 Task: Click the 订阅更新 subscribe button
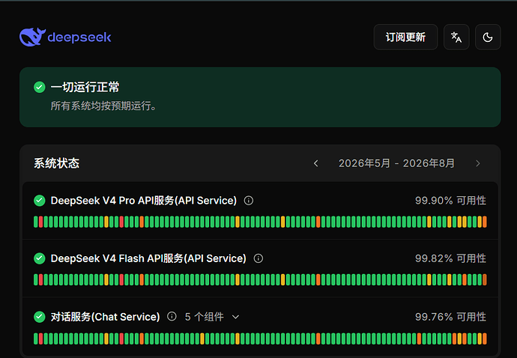[405, 37]
